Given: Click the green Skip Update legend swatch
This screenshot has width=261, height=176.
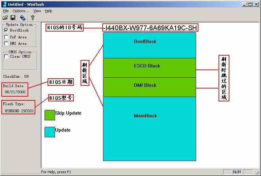Looking at the screenshot, I should (x=50, y=115).
